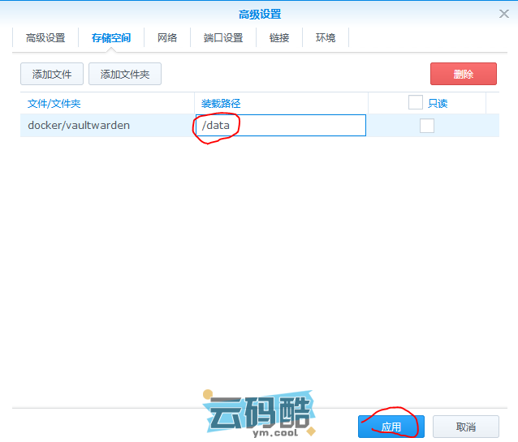Click the 文件/文件夹 column header

point(54,103)
